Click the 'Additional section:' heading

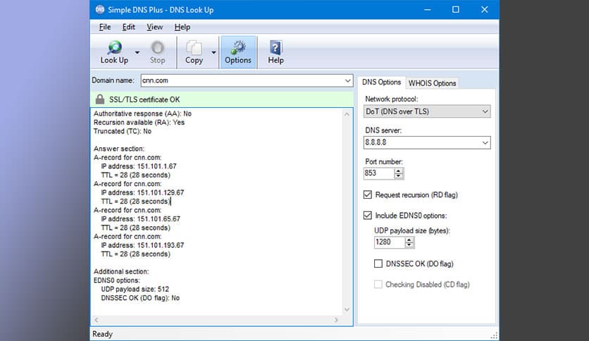[x=121, y=271]
